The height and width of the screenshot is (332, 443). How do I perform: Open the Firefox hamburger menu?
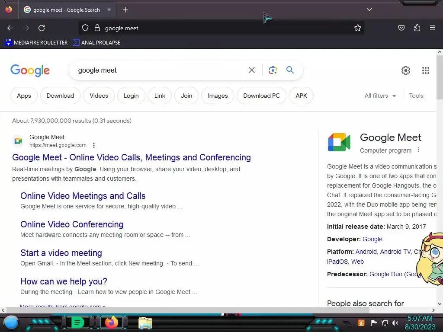432,28
